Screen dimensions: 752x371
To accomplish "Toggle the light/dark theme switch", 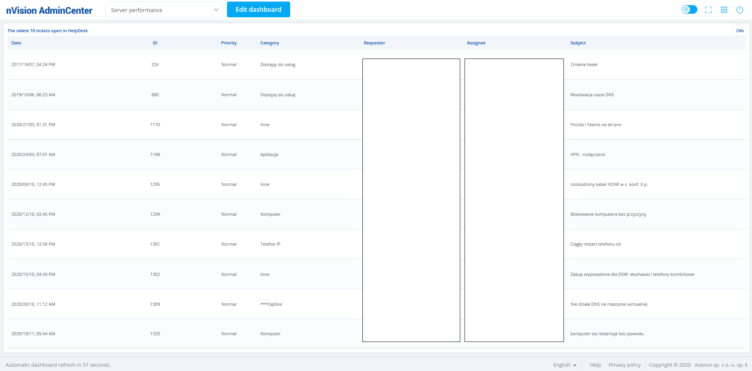I will [x=689, y=10].
